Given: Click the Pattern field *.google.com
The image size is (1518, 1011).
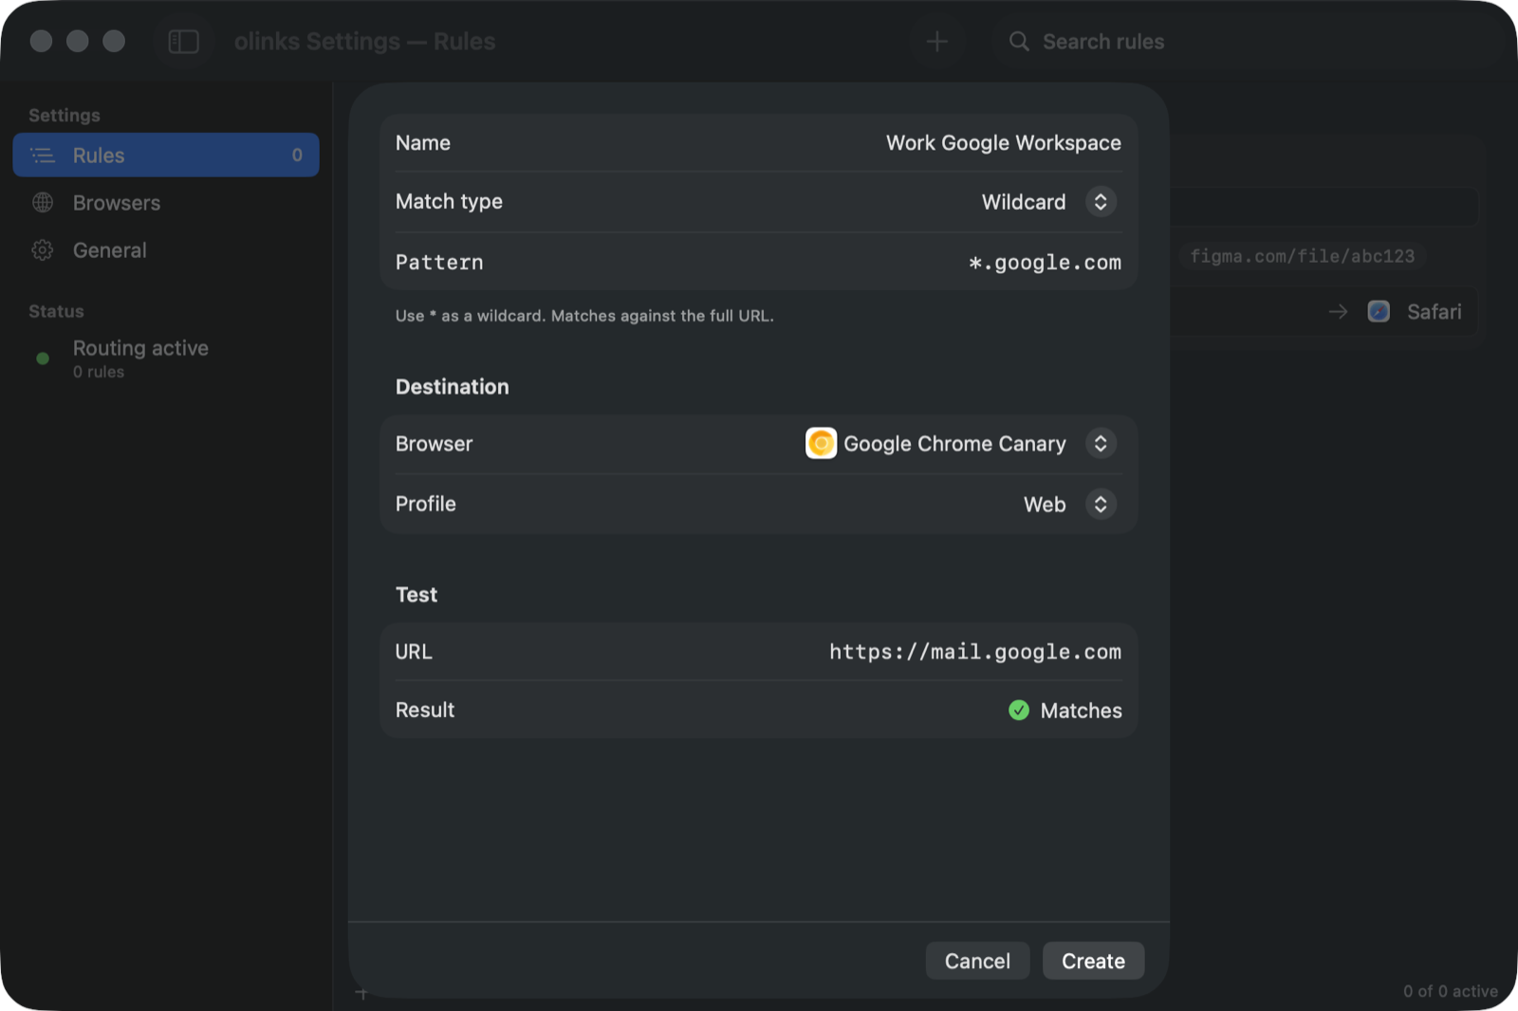Looking at the screenshot, I should pyautogui.click(x=1045, y=262).
